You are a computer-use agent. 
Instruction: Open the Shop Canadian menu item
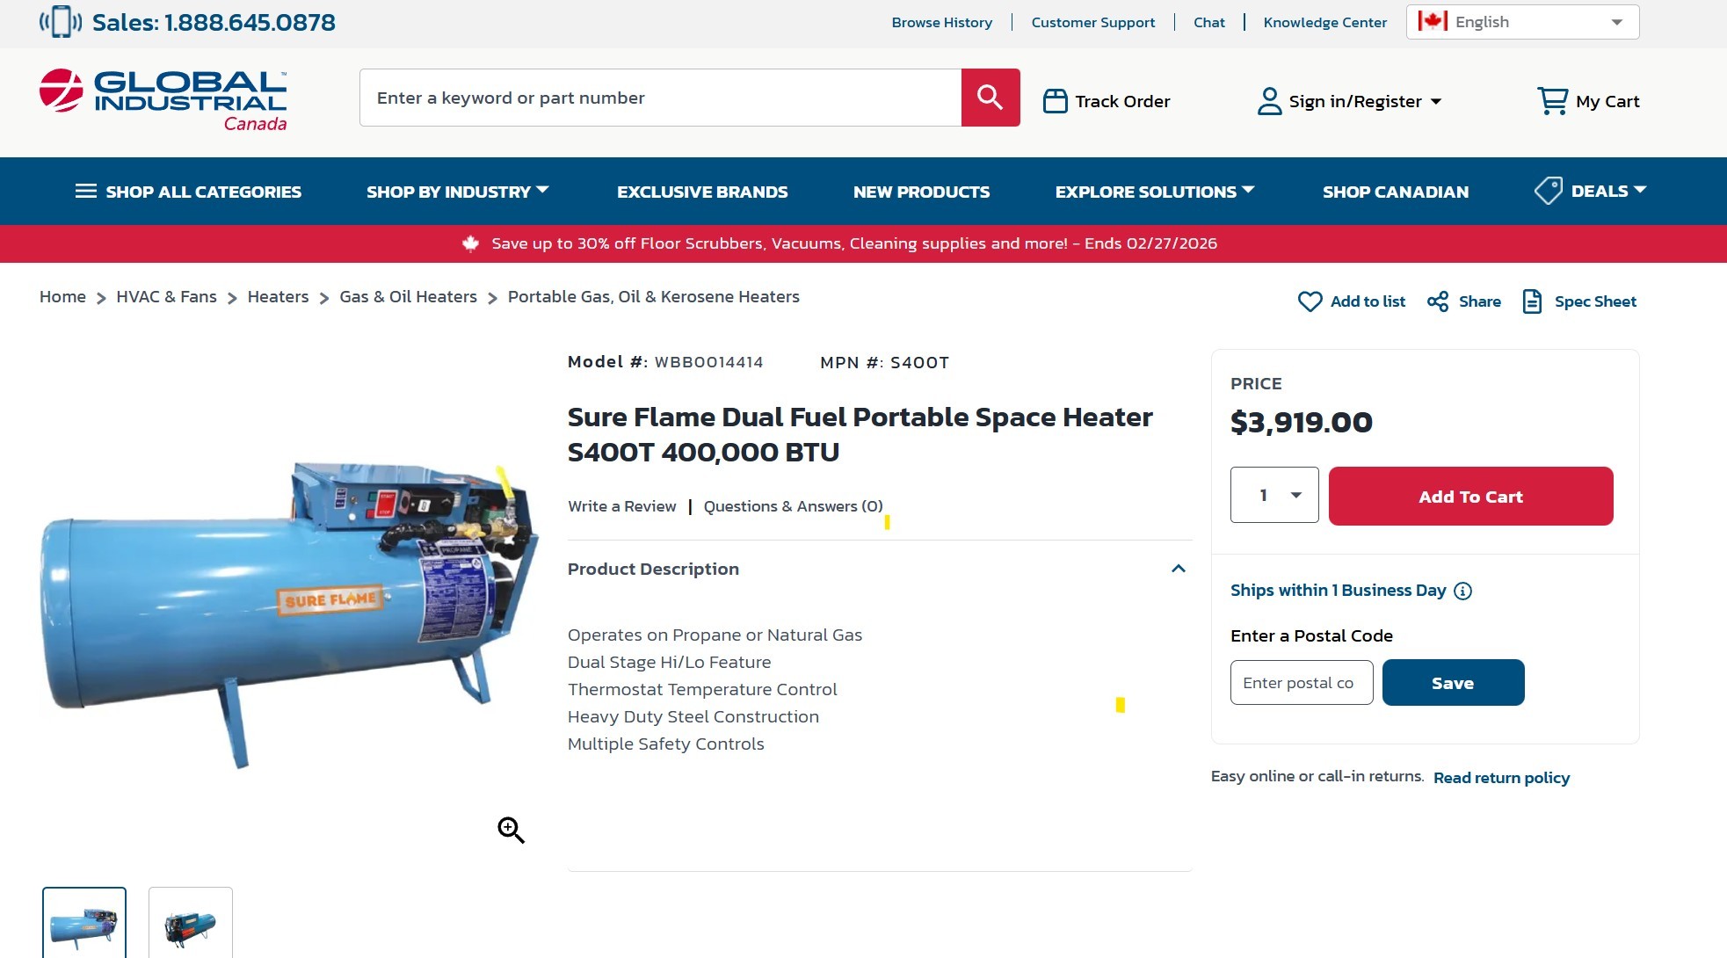click(x=1396, y=192)
